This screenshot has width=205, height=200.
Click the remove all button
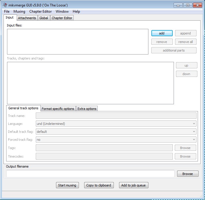click(186, 42)
